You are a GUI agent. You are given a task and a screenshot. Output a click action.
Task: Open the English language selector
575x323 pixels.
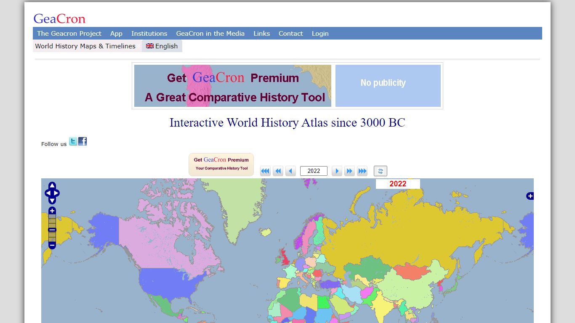pyautogui.click(x=162, y=46)
